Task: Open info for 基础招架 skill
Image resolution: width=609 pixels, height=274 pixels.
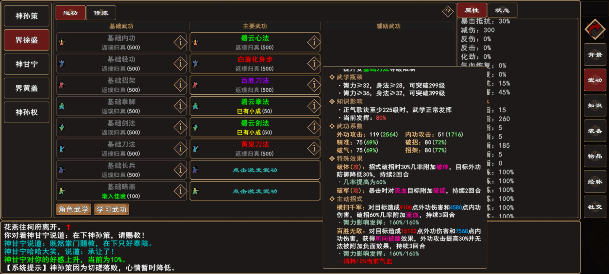Action: coord(180,85)
